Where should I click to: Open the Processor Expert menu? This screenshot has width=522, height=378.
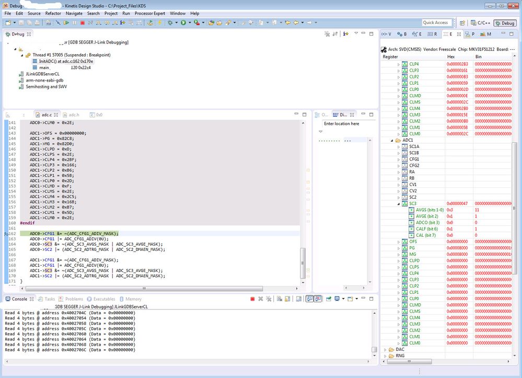pyautogui.click(x=150, y=13)
